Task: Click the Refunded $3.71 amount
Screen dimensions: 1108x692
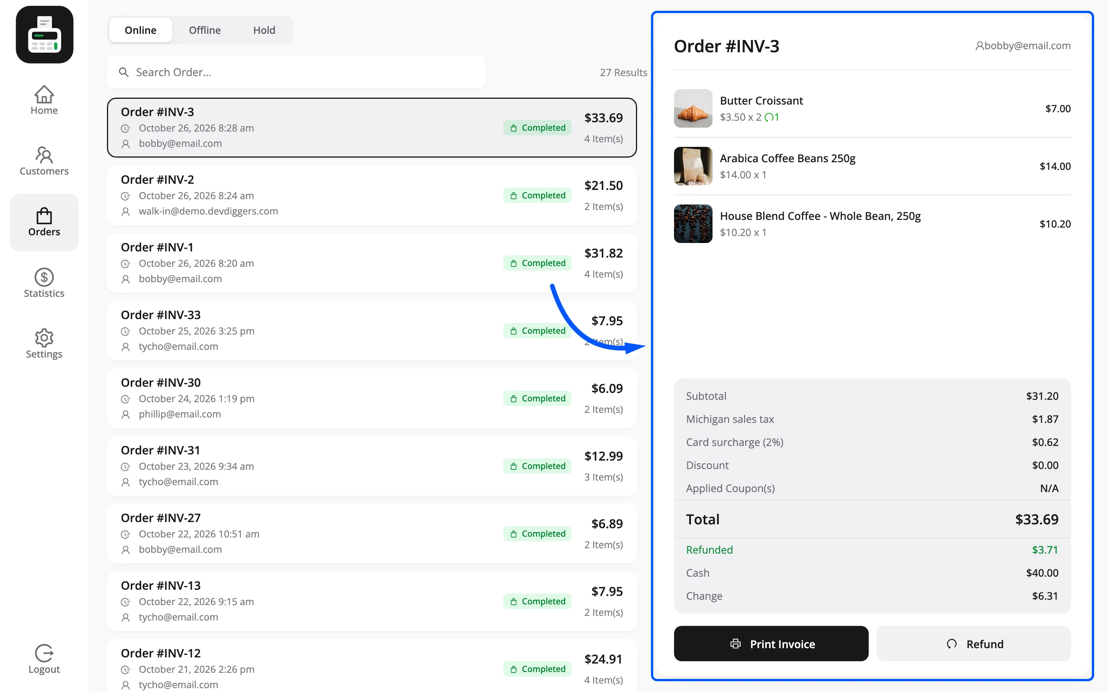Action: [x=1045, y=550]
